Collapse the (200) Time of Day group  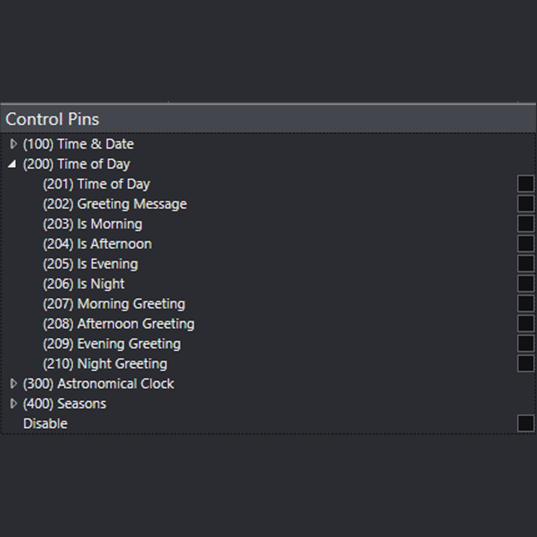13,164
